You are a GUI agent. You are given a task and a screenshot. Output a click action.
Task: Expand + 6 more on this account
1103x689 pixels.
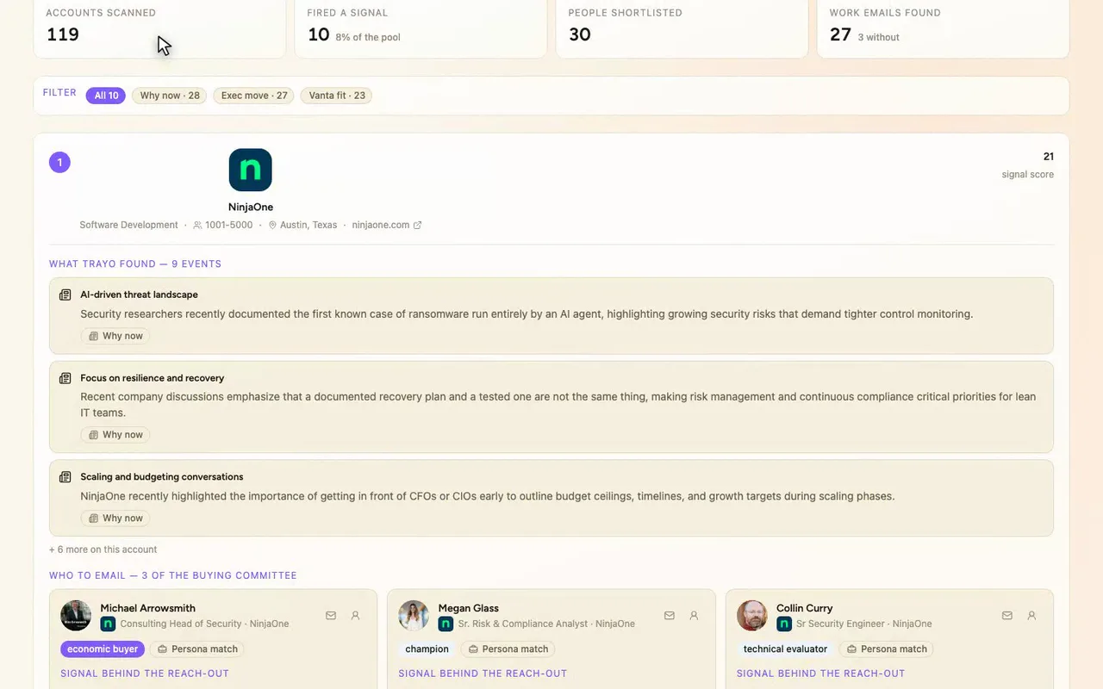(103, 549)
